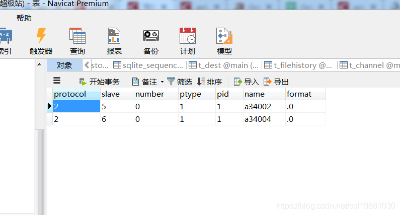The height and width of the screenshot is (215, 400).
Task: Open the 查询 query tool
Action: (77, 41)
